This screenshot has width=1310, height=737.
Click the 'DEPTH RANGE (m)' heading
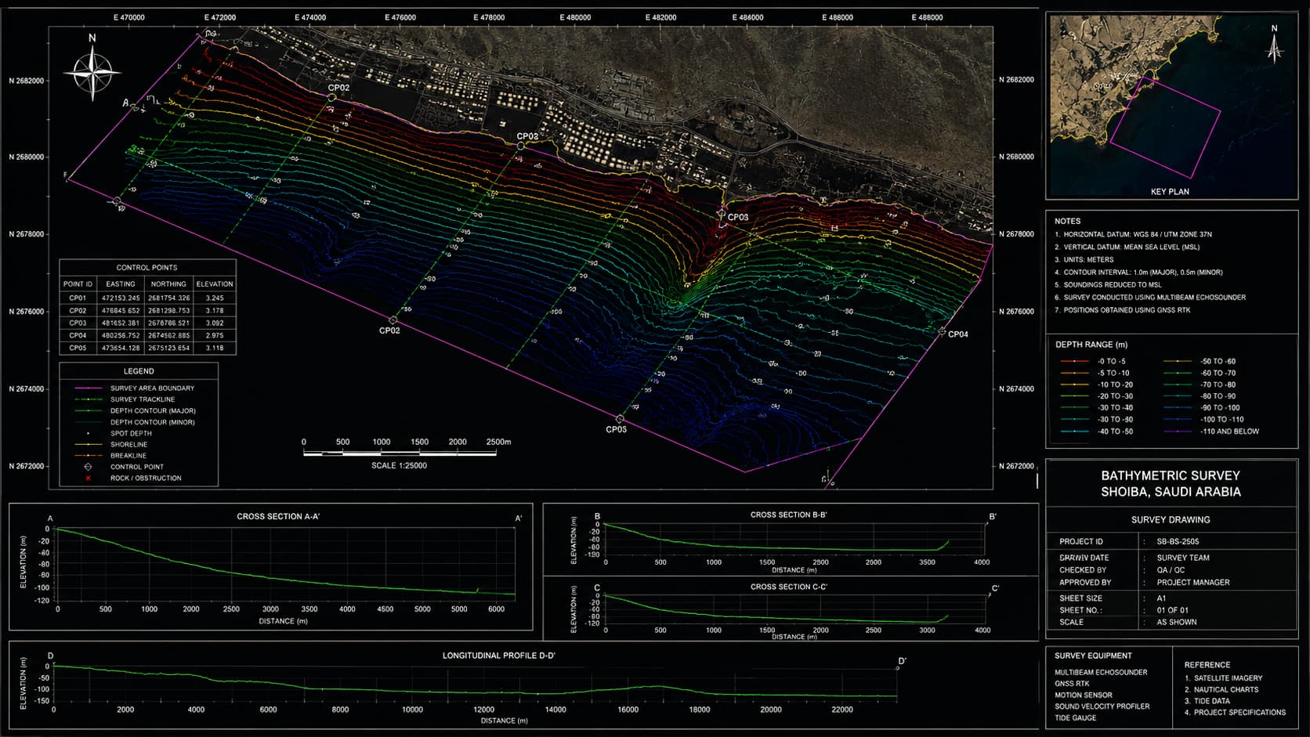1091,345
